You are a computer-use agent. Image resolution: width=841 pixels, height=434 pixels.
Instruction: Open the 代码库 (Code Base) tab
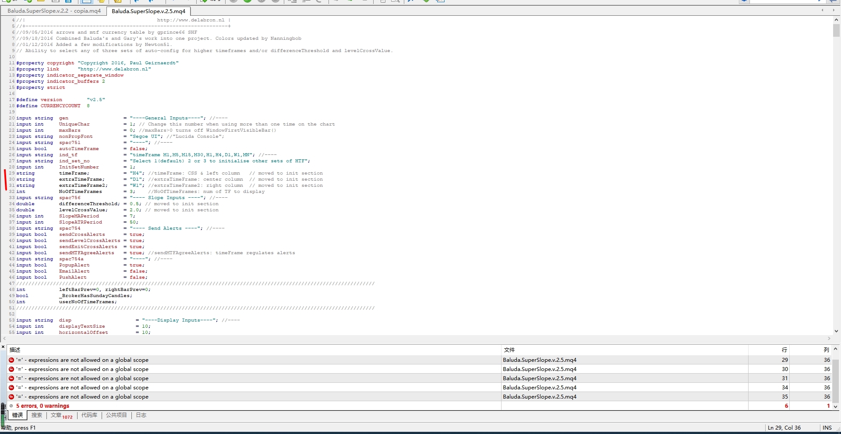click(89, 415)
